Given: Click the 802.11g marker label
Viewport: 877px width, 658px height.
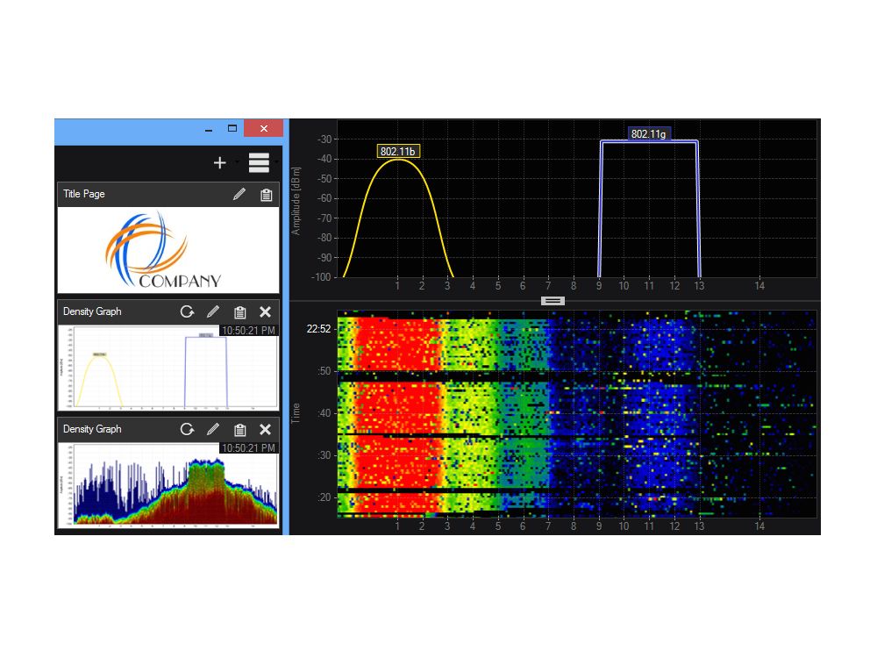Looking at the screenshot, I should 648,133.
